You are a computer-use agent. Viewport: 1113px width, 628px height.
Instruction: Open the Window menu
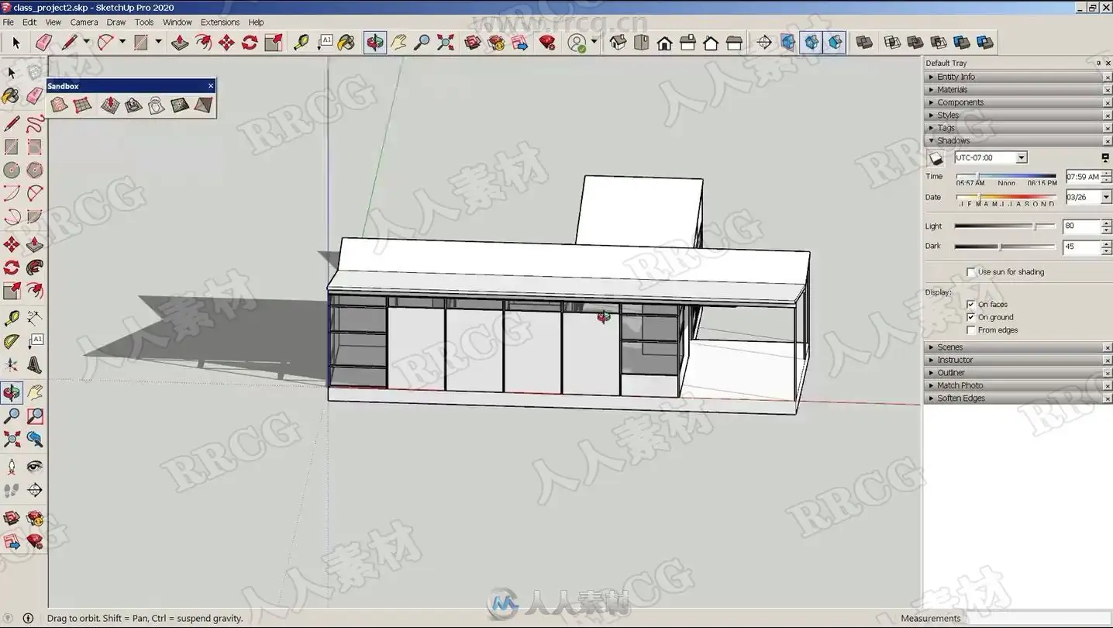[177, 22]
